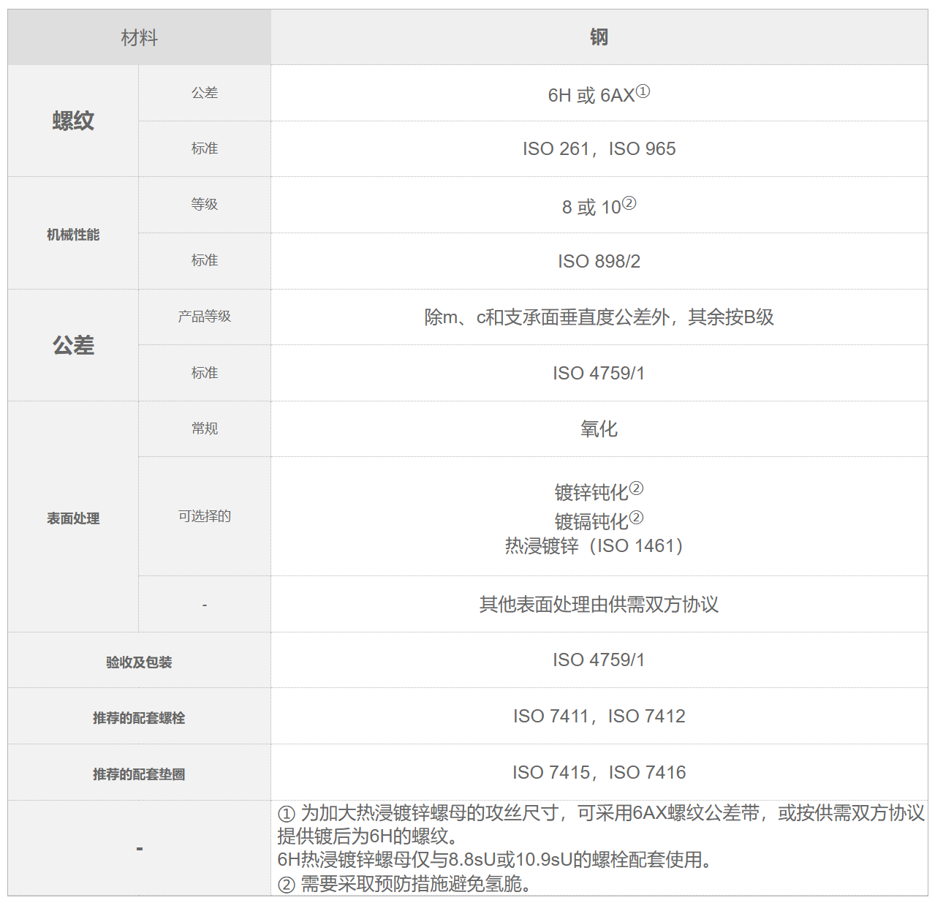This screenshot has height=903, width=935.
Task: Select the ISO 898/2 cell
Action: (x=599, y=261)
